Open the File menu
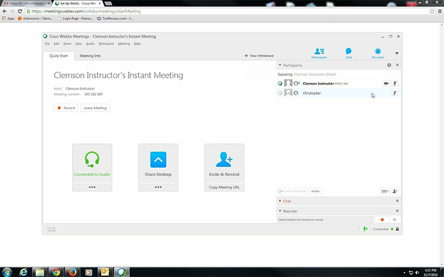Screen dimensions: 444x277 coord(47,44)
